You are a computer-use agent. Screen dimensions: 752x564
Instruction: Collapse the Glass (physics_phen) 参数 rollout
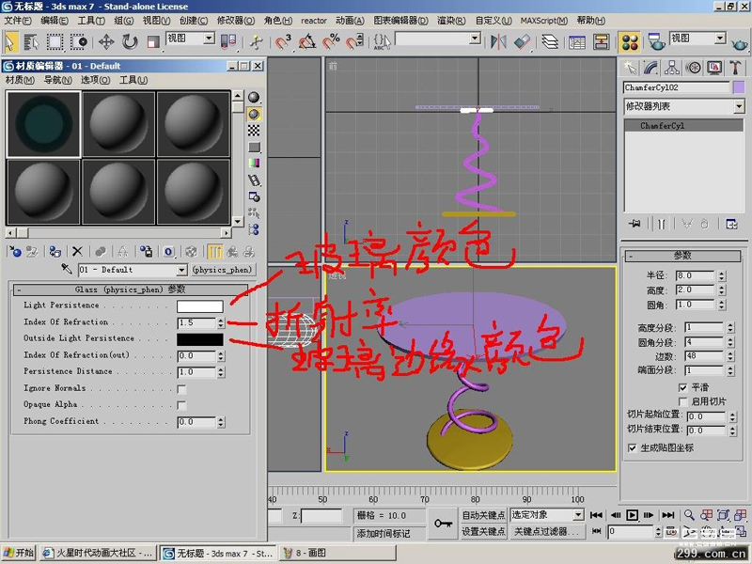pyautogui.click(x=131, y=290)
